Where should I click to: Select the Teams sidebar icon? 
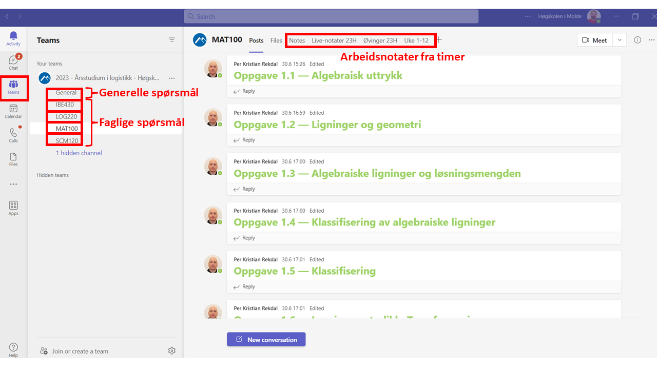(x=13, y=87)
